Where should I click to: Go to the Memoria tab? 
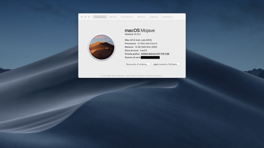(142, 17)
